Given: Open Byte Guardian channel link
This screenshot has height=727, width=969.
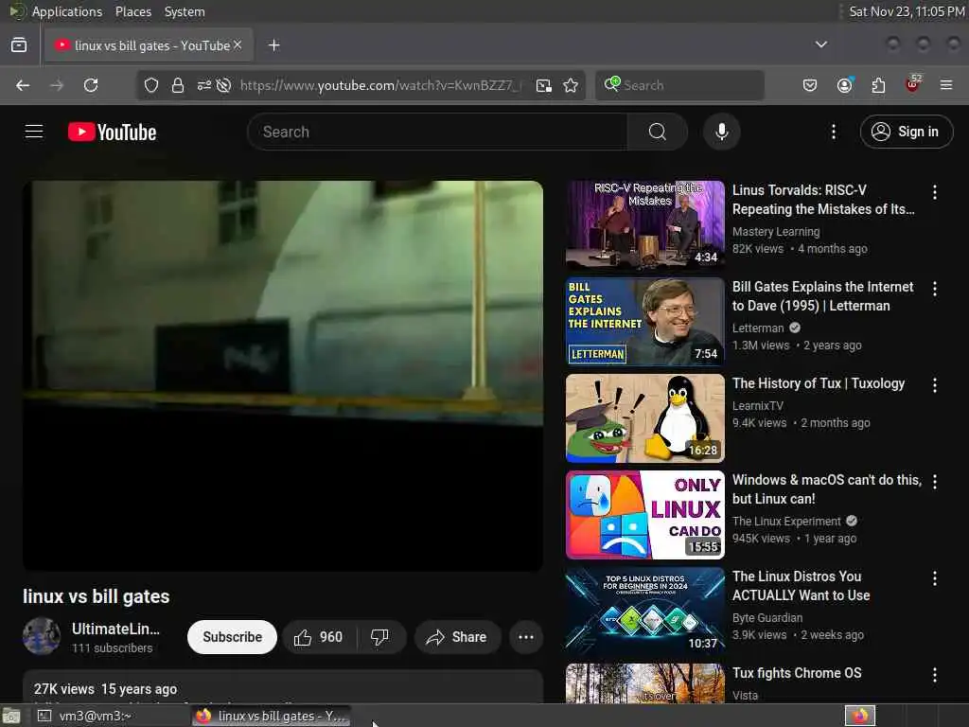Looking at the screenshot, I should [766, 618].
